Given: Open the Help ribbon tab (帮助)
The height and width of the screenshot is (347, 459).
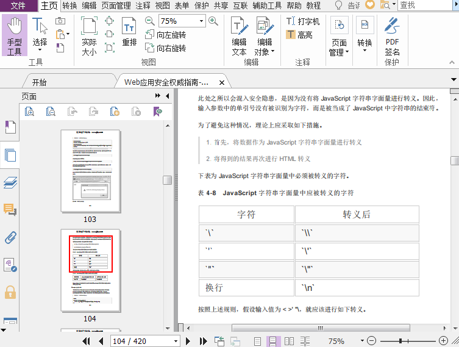Looking at the screenshot, I should [x=294, y=5].
